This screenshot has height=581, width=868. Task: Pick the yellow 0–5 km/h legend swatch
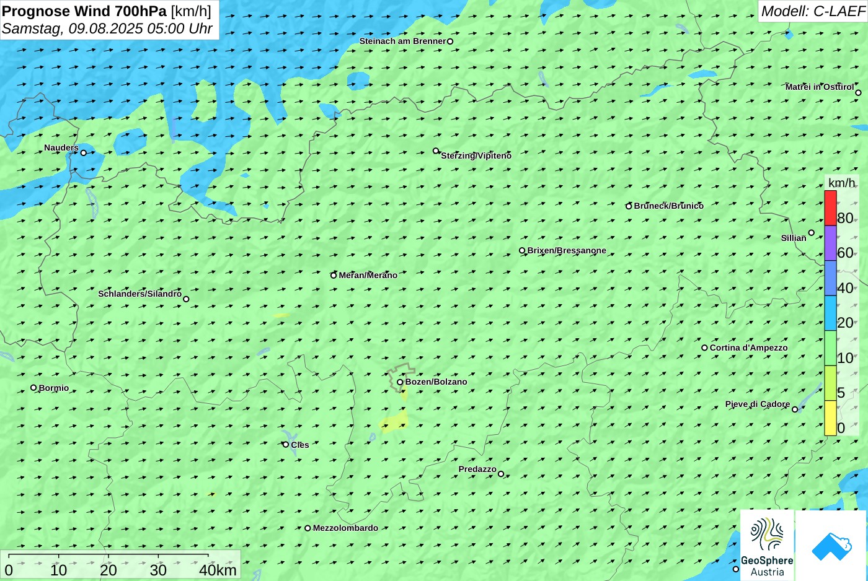coord(830,418)
